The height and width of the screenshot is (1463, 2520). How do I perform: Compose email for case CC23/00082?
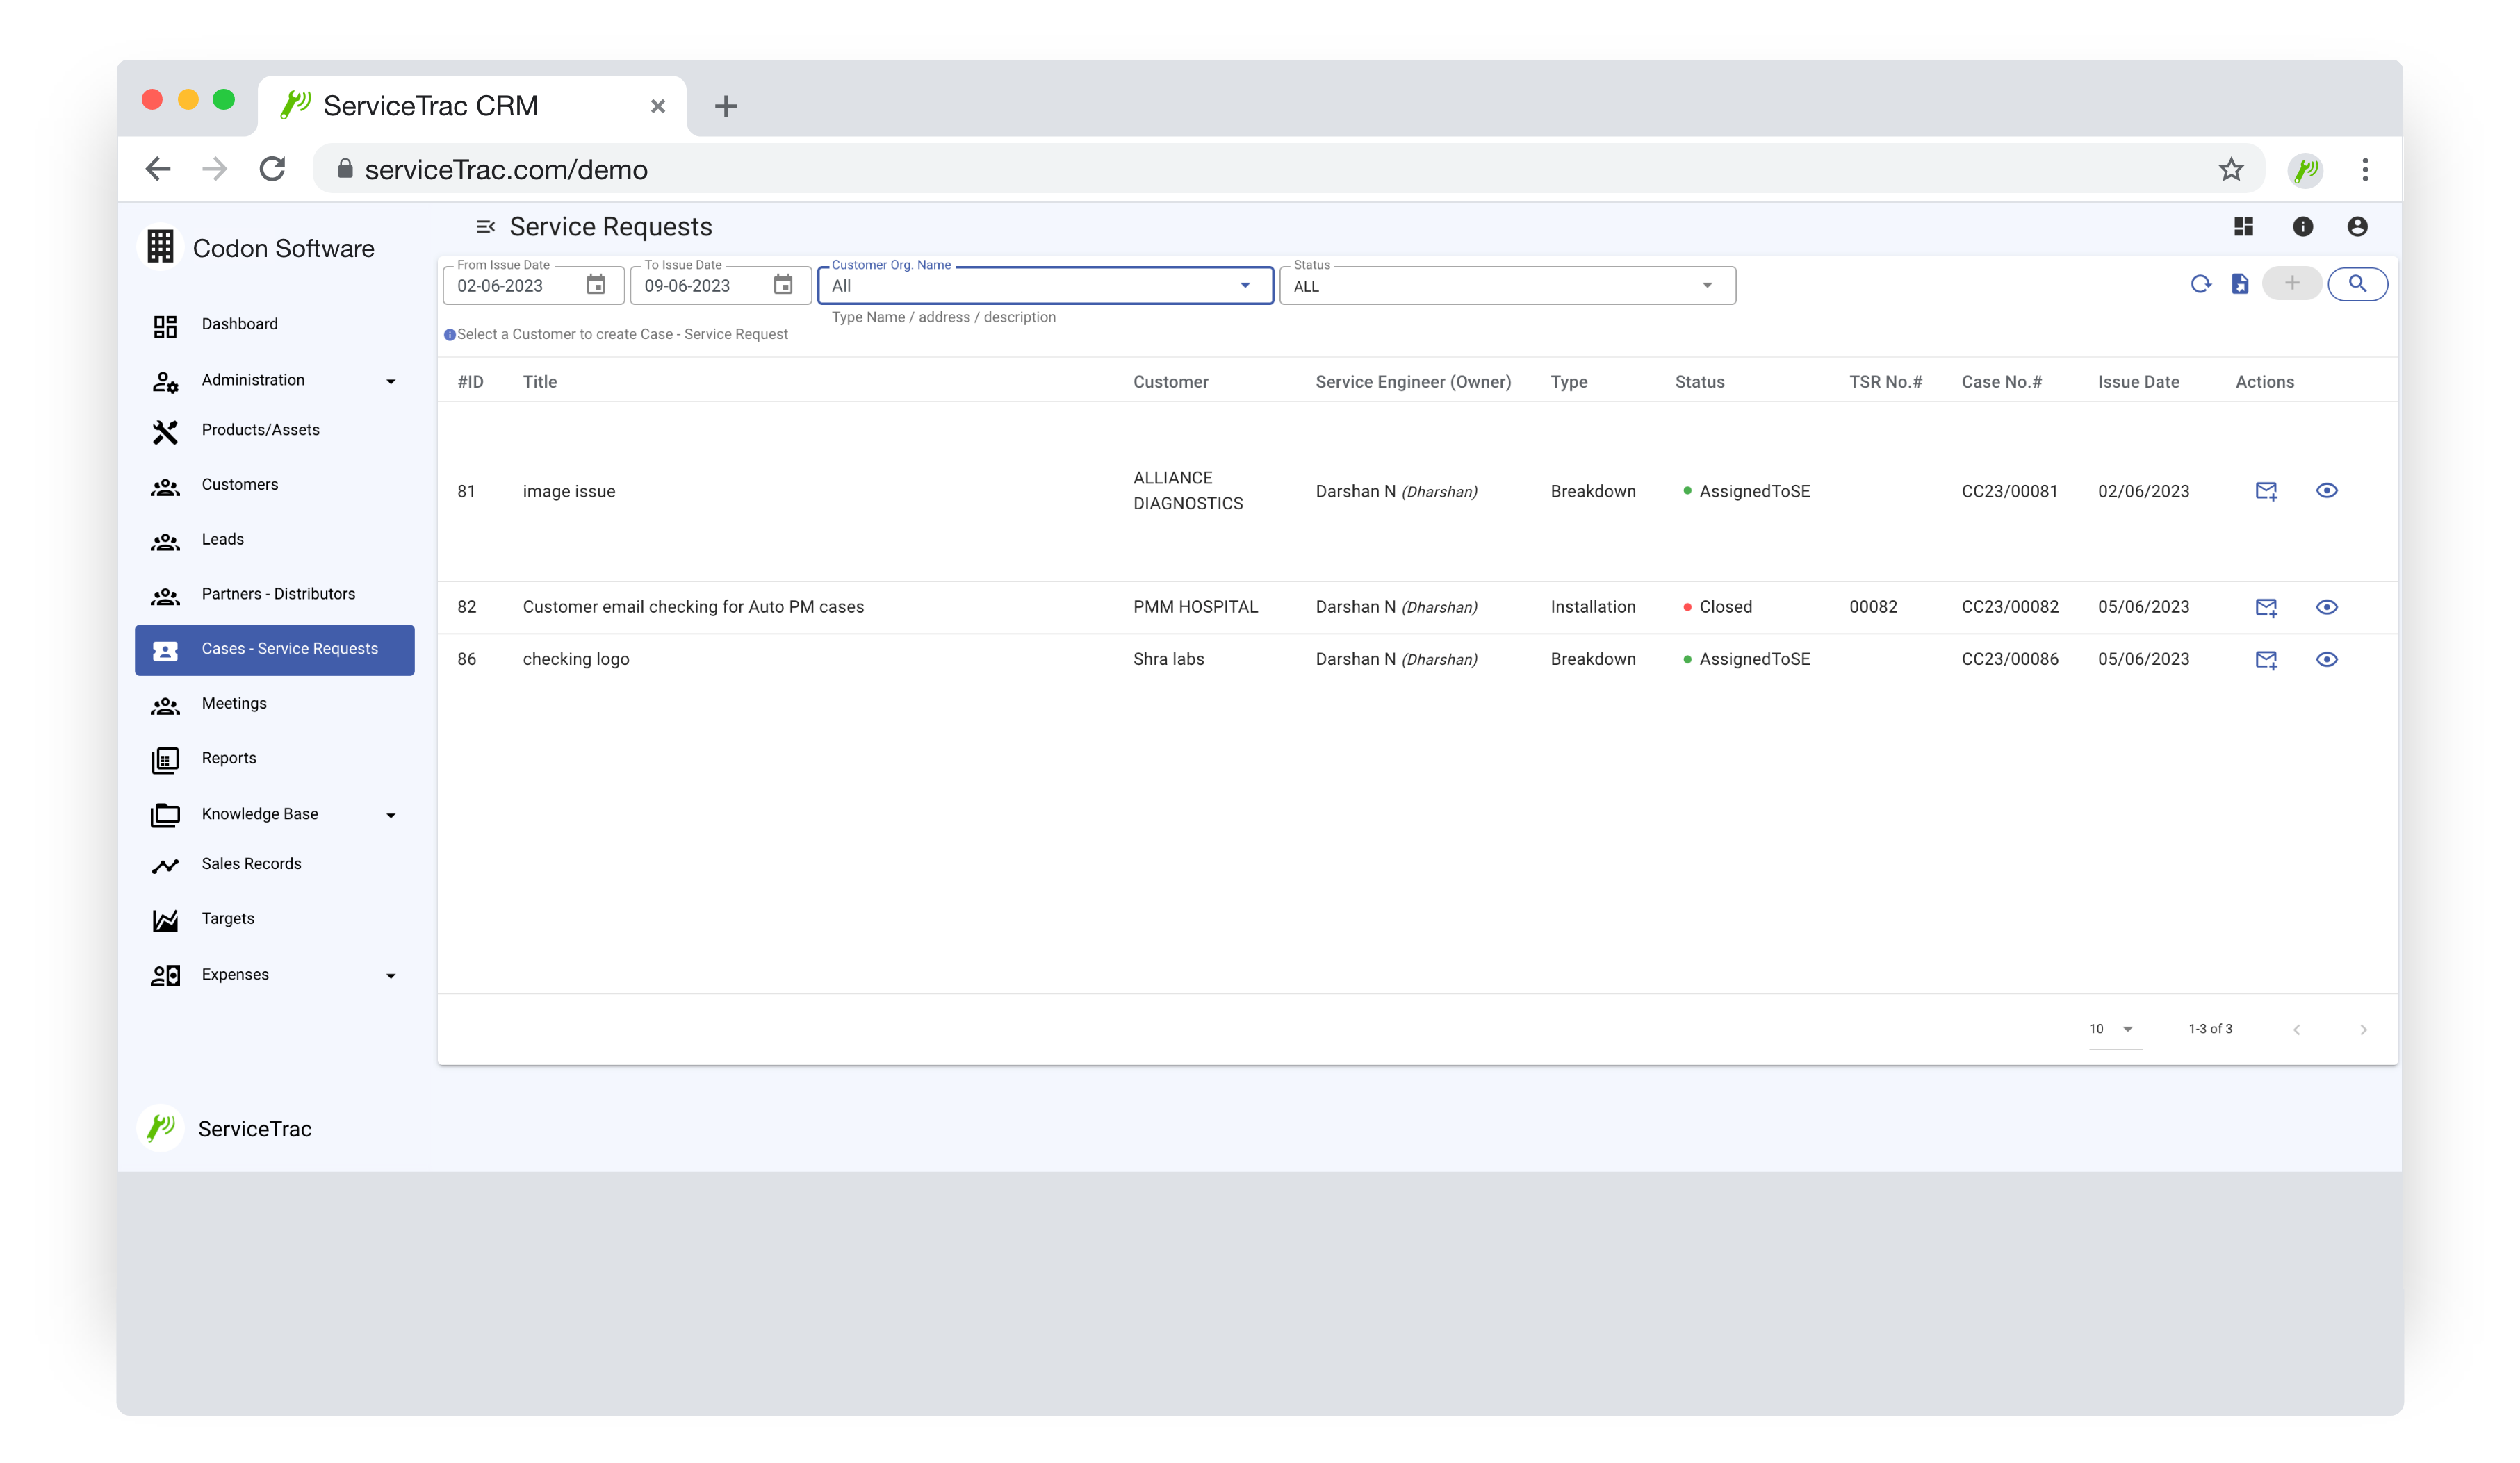coord(2266,606)
